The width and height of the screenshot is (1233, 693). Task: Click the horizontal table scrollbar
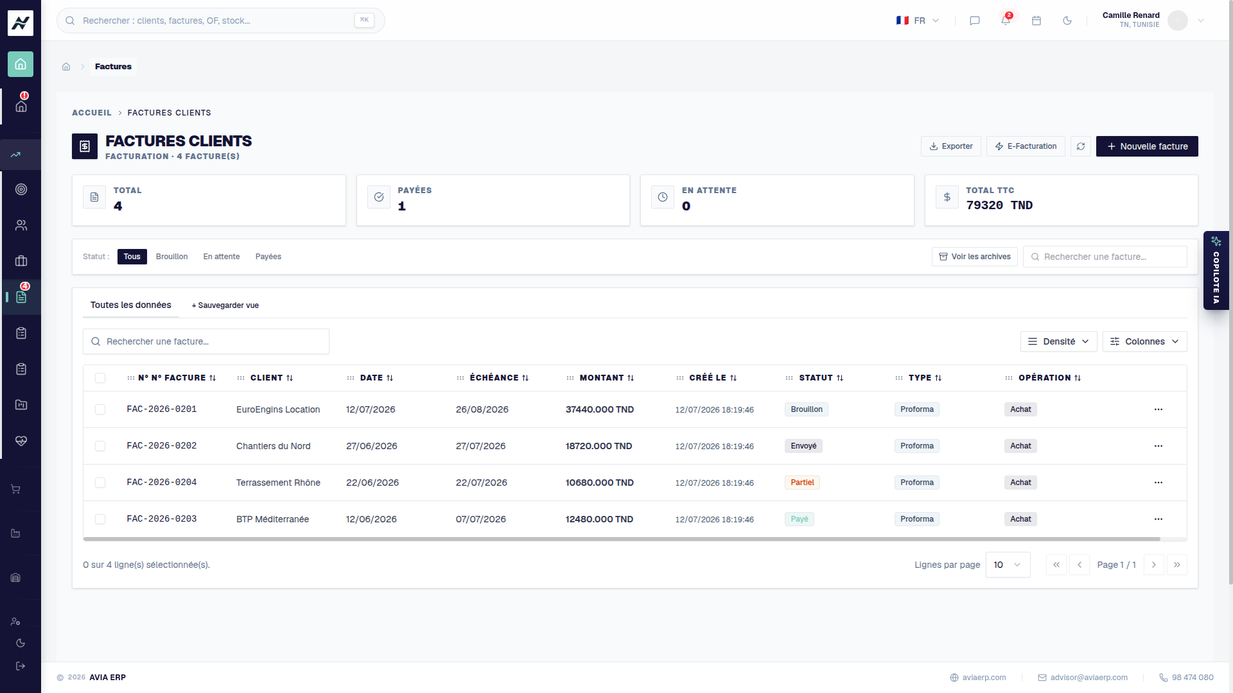point(622,539)
